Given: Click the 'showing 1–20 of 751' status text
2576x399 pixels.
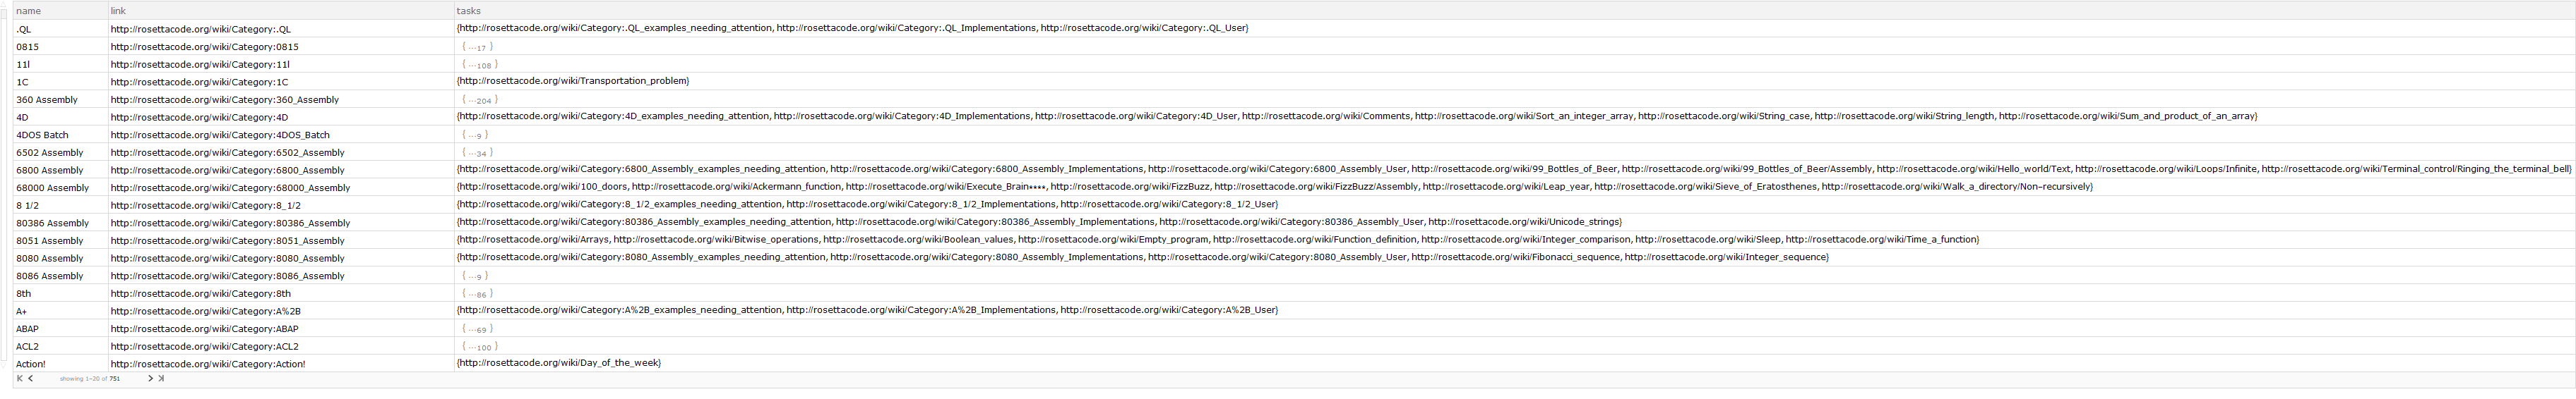Looking at the screenshot, I should (90, 379).
